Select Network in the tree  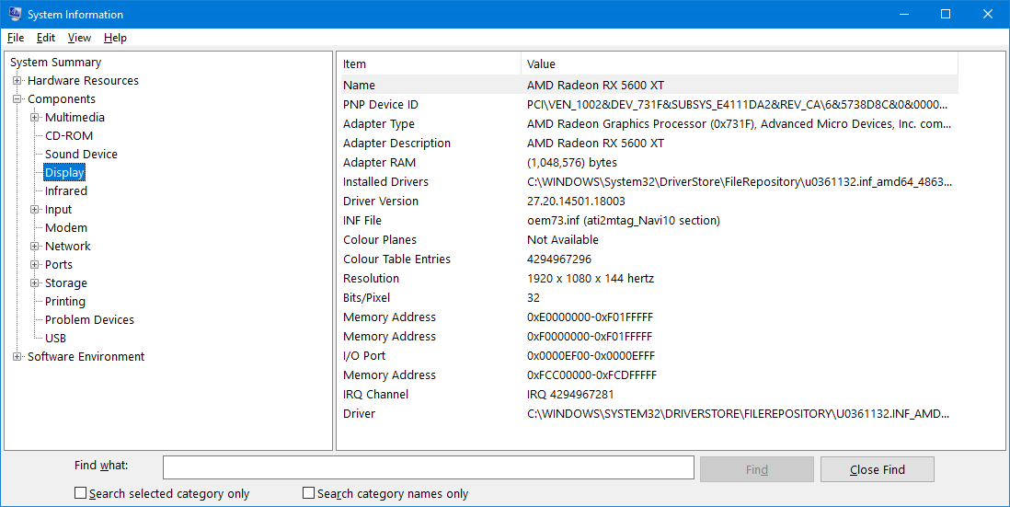tap(68, 246)
